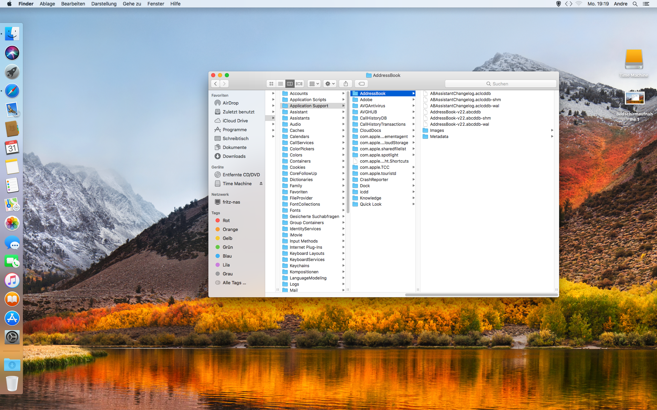Open the Darstellung menu
The image size is (657, 410).
coord(104,4)
